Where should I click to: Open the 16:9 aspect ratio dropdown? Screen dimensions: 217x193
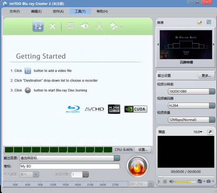coord(198,132)
